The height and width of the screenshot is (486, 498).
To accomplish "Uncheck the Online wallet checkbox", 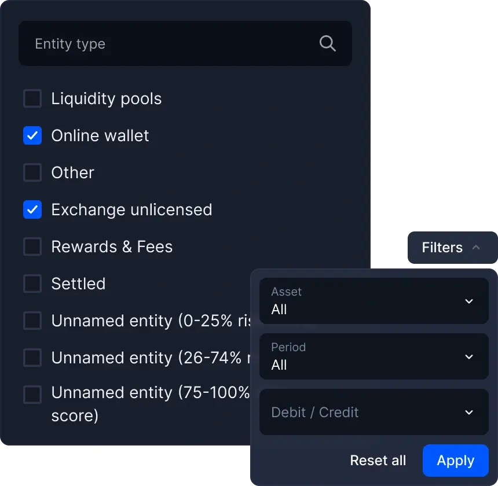I will (32, 135).
